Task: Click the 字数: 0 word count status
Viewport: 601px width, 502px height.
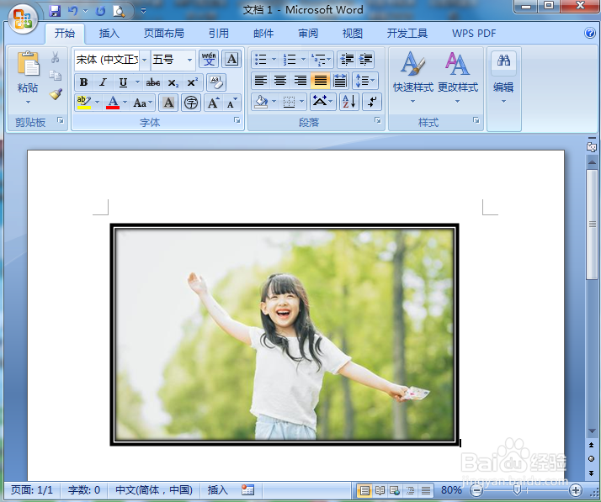Action: [84, 489]
